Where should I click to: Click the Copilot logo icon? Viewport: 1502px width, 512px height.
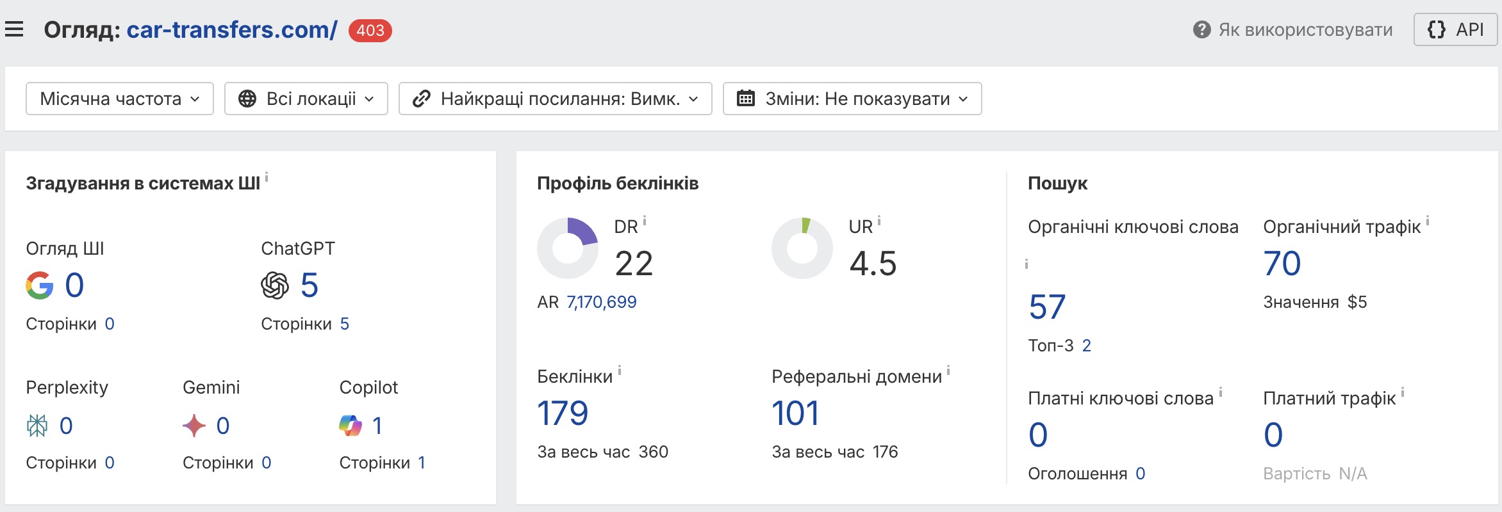click(x=351, y=426)
